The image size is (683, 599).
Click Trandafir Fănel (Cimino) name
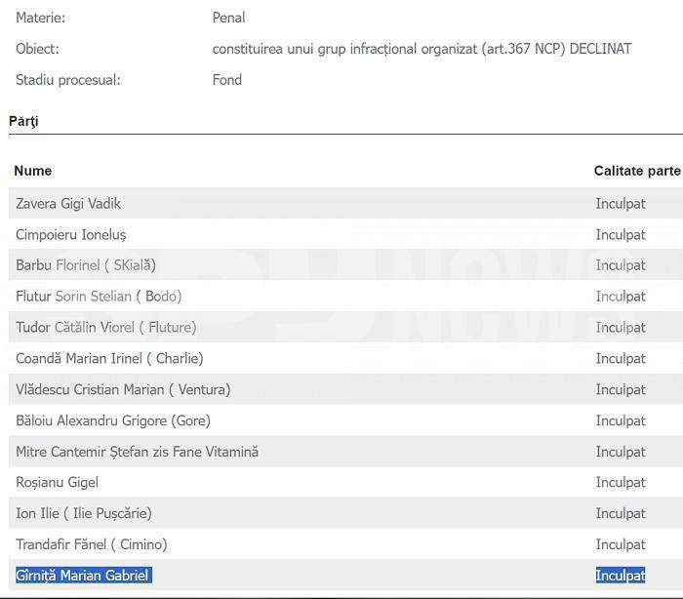tap(92, 544)
